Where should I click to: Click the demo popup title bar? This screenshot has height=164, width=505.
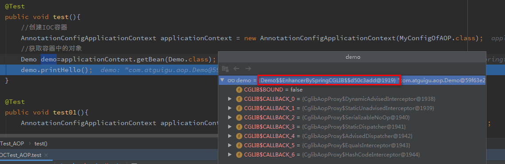click(x=352, y=57)
